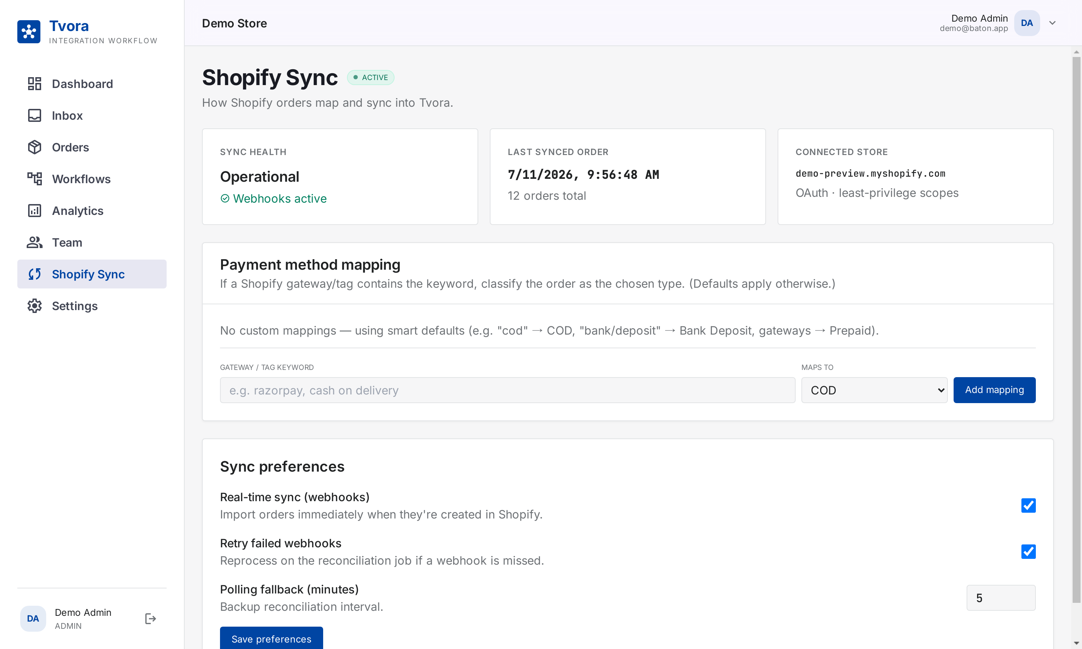Click the sign-out icon beside Demo Admin
The image size is (1082, 649).
150,619
